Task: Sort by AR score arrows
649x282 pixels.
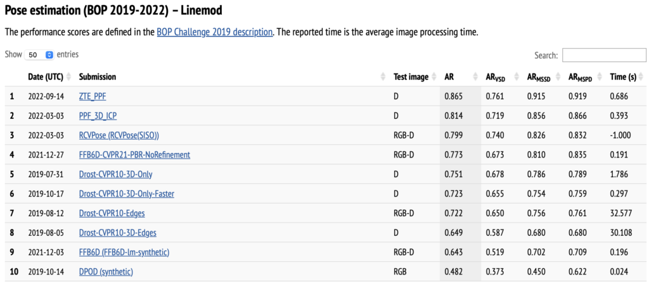Action: [x=476, y=77]
